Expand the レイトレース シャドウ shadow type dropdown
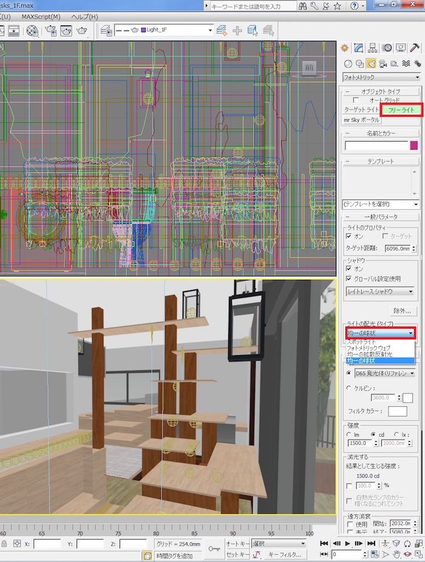Image resolution: width=425 pixels, height=562 pixels. pyautogui.click(x=381, y=292)
